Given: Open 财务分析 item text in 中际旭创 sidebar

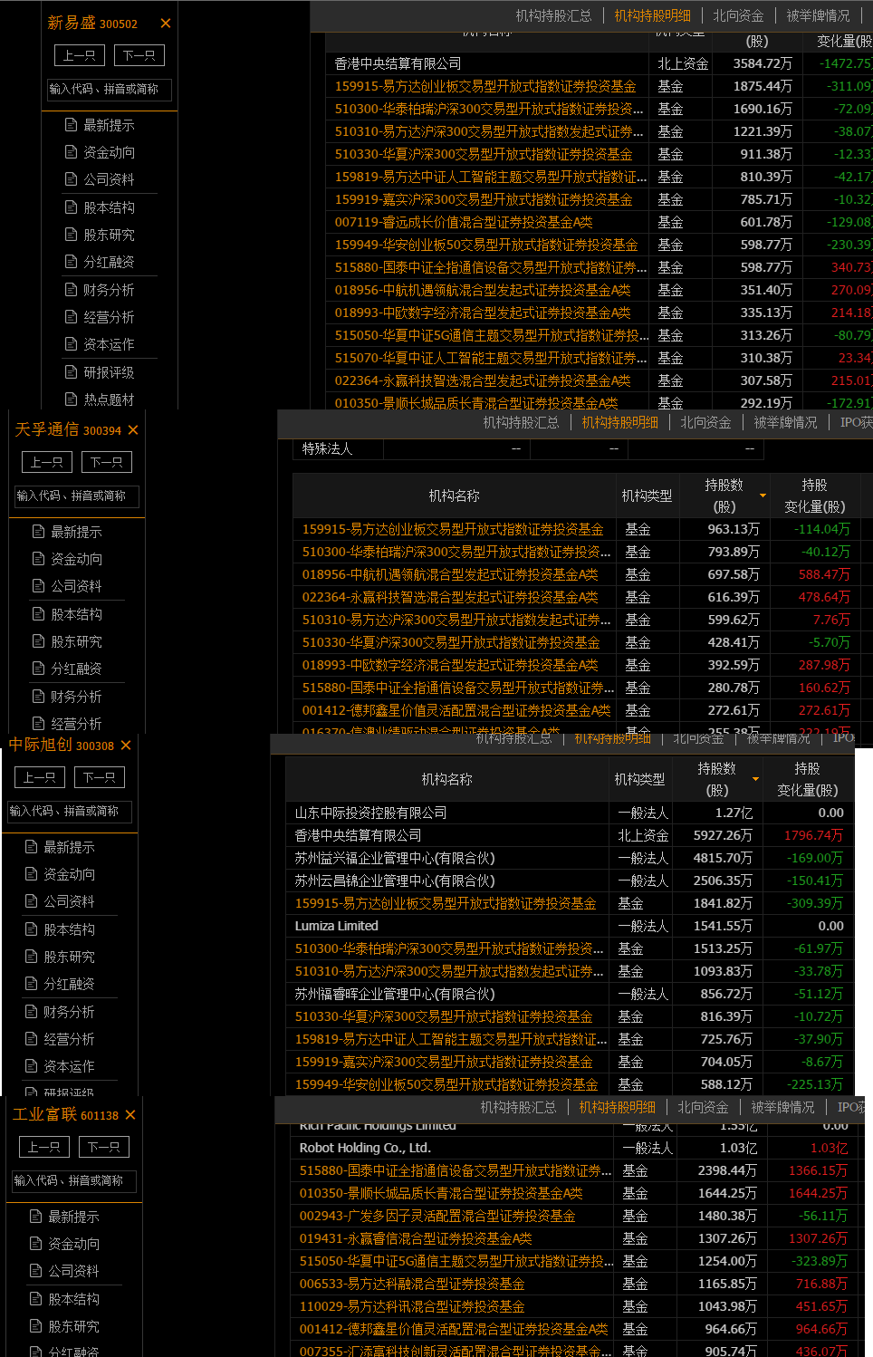Looking at the screenshot, I should (x=69, y=1012).
